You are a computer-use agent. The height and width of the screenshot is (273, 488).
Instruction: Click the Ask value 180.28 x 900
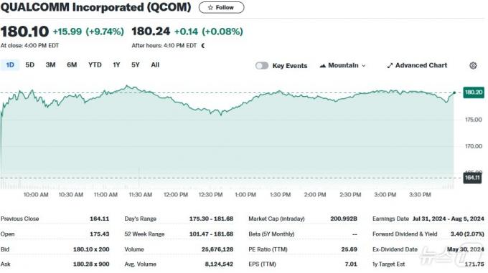(91, 264)
